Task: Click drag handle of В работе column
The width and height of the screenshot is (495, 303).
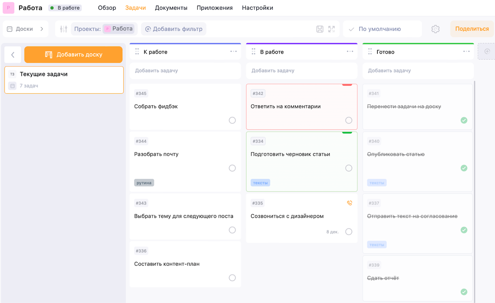Action: point(254,52)
